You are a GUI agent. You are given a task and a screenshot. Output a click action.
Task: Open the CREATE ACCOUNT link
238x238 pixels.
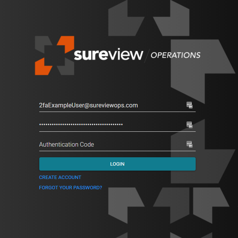(60, 177)
